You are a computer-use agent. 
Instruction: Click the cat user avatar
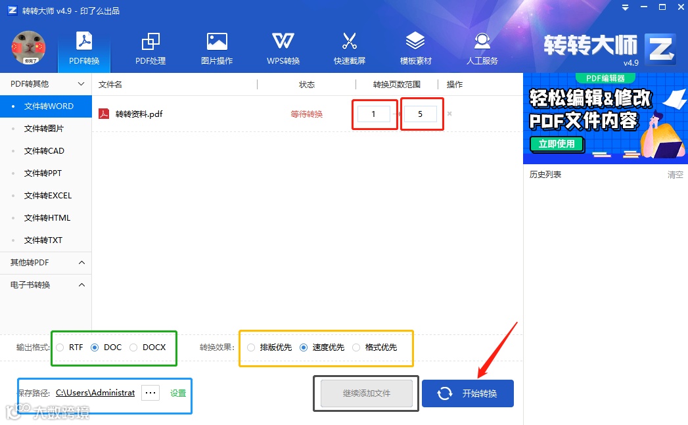[x=28, y=48]
